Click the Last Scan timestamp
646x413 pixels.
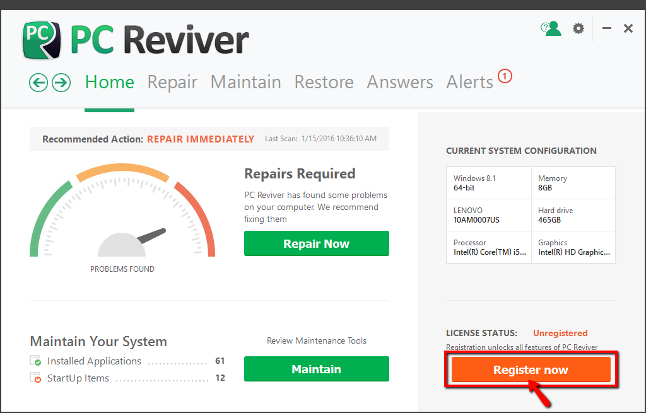click(x=320, y=139)
